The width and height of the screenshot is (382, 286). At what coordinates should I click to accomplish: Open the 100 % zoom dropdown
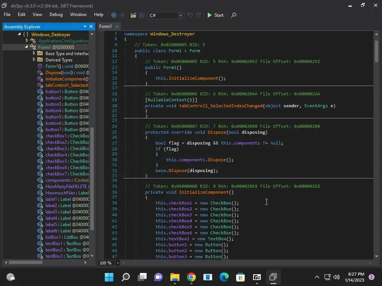pyautogui.click(x=118, y=263)
